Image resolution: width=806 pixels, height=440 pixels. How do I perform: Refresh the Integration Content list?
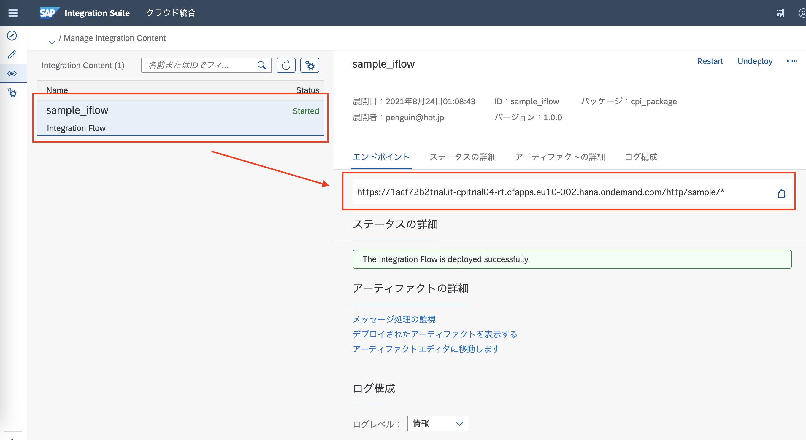pyautogui.click(x=286, y=65)
